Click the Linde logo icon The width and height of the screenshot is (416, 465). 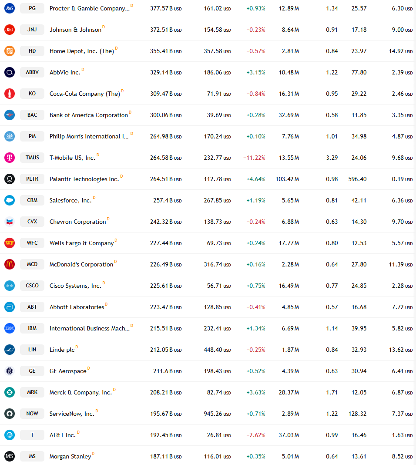tap(10, 350)
